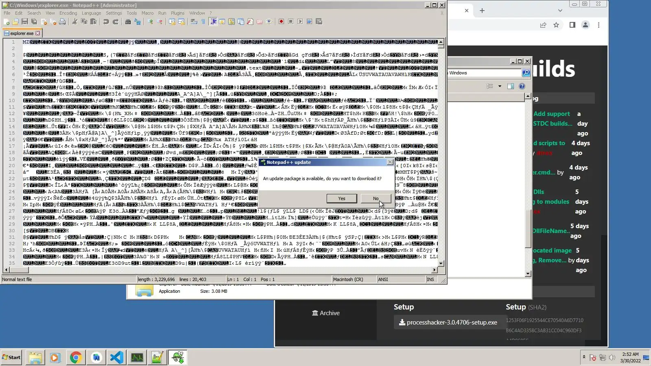Screen dimensions: 651x366
Task: Open Find with the binoculars icon
Action: coord(128,22)
